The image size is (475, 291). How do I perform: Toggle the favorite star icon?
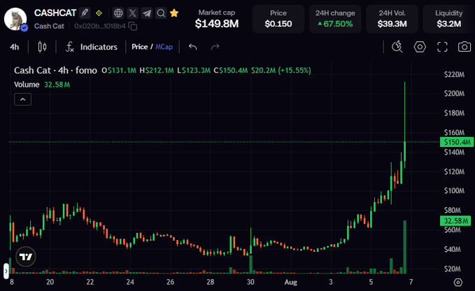[174, 13]
